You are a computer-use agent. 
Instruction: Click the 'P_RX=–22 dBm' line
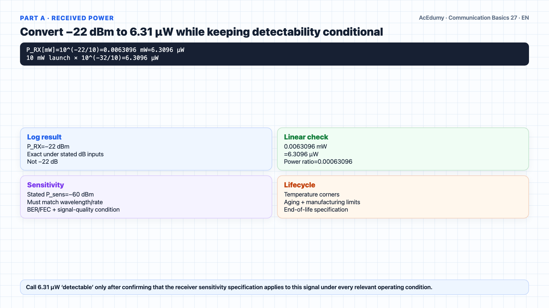click(48, 146)
